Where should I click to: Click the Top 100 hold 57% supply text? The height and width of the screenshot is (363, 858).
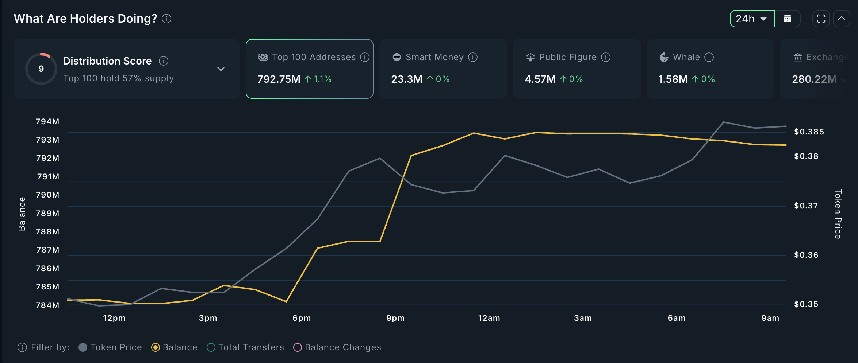[119, 78]
